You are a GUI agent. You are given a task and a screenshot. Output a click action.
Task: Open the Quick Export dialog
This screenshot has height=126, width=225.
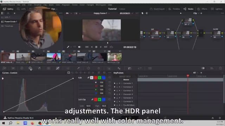(x=157, y=9)
